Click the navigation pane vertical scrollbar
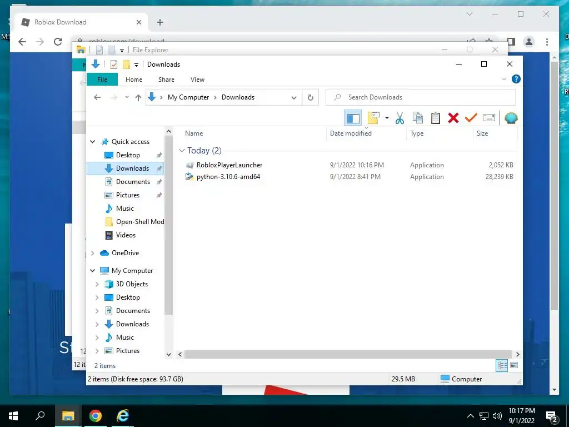The image size is (569, 427). [x=168, y=226]
